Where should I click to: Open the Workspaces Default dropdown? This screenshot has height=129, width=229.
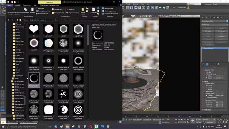click(x=220, y=4)
